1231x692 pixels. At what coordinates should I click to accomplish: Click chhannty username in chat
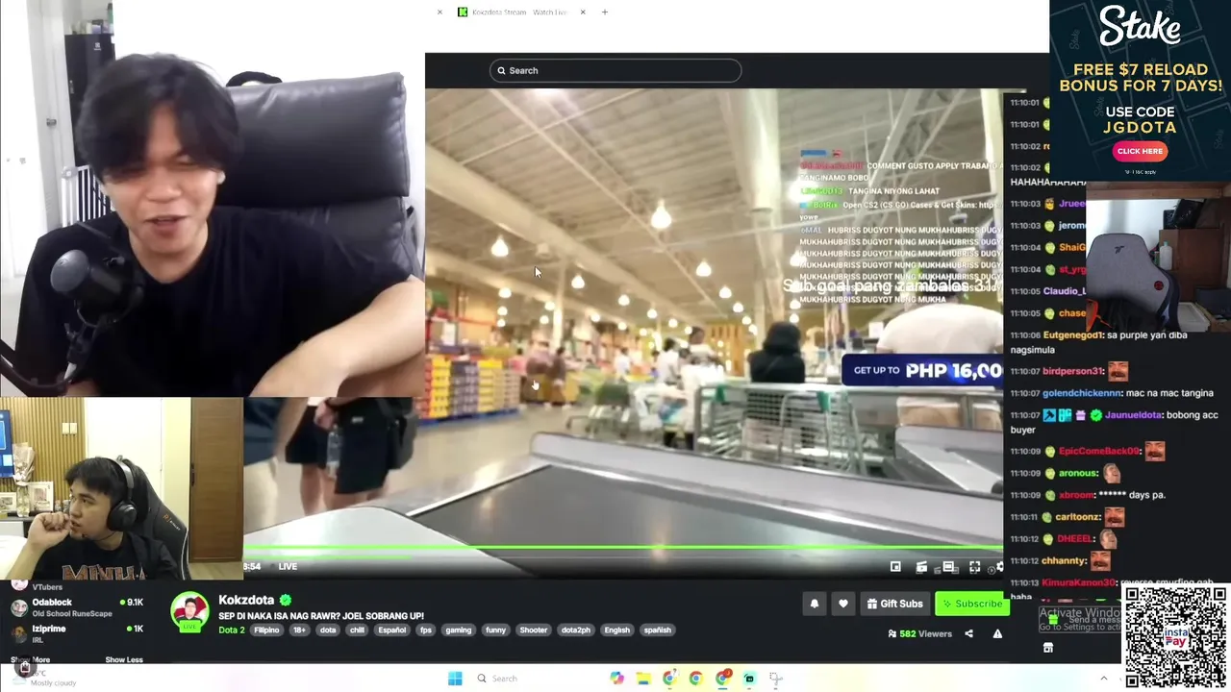(1063, 560)
